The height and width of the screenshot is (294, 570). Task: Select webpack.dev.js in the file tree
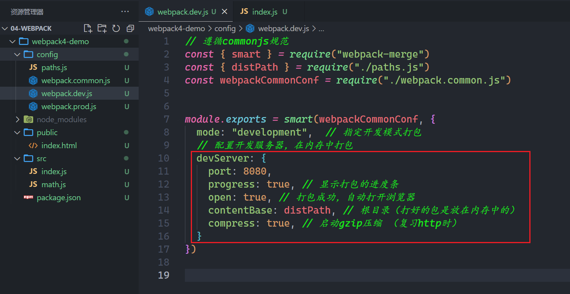point(67,93)
